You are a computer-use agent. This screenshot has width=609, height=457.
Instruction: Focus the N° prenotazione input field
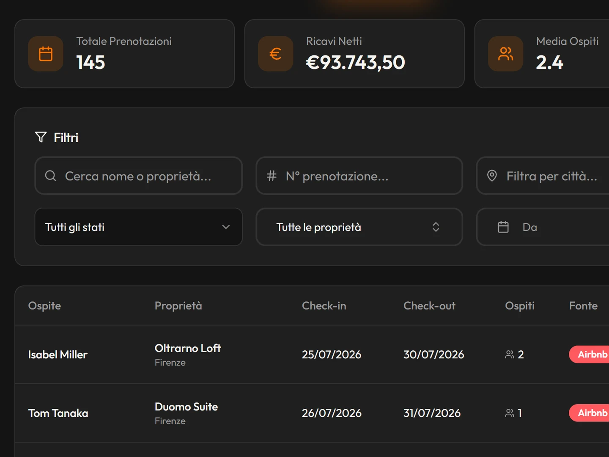point(359,176)
